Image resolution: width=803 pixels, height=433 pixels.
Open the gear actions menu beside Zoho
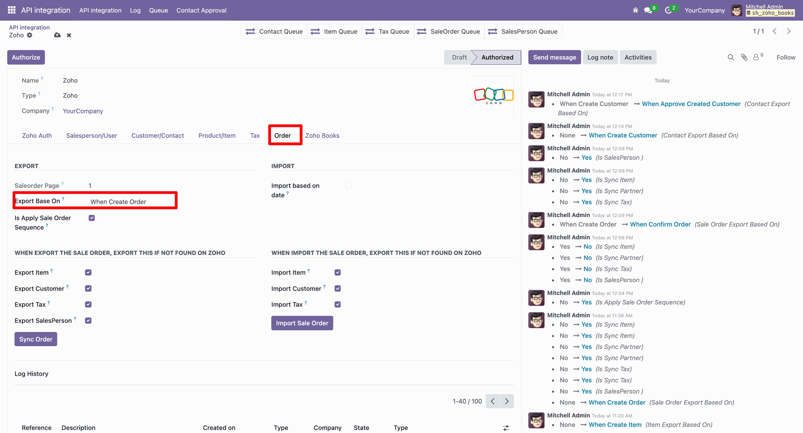click(30, 35)
